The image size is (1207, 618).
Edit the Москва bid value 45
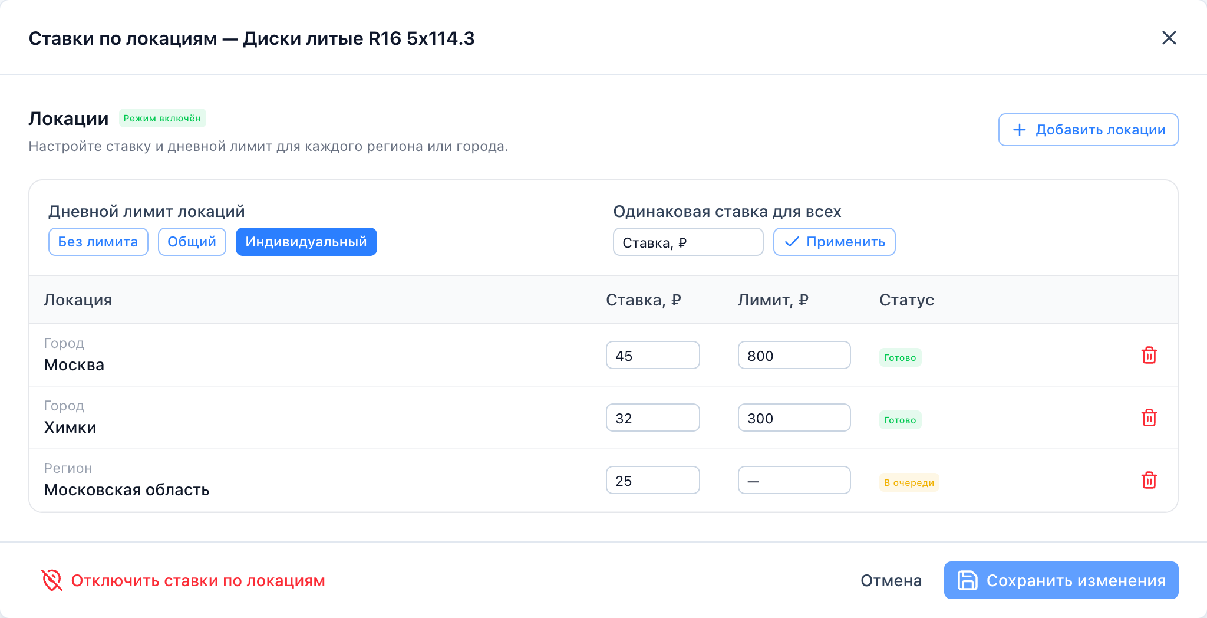click(652, 356)
